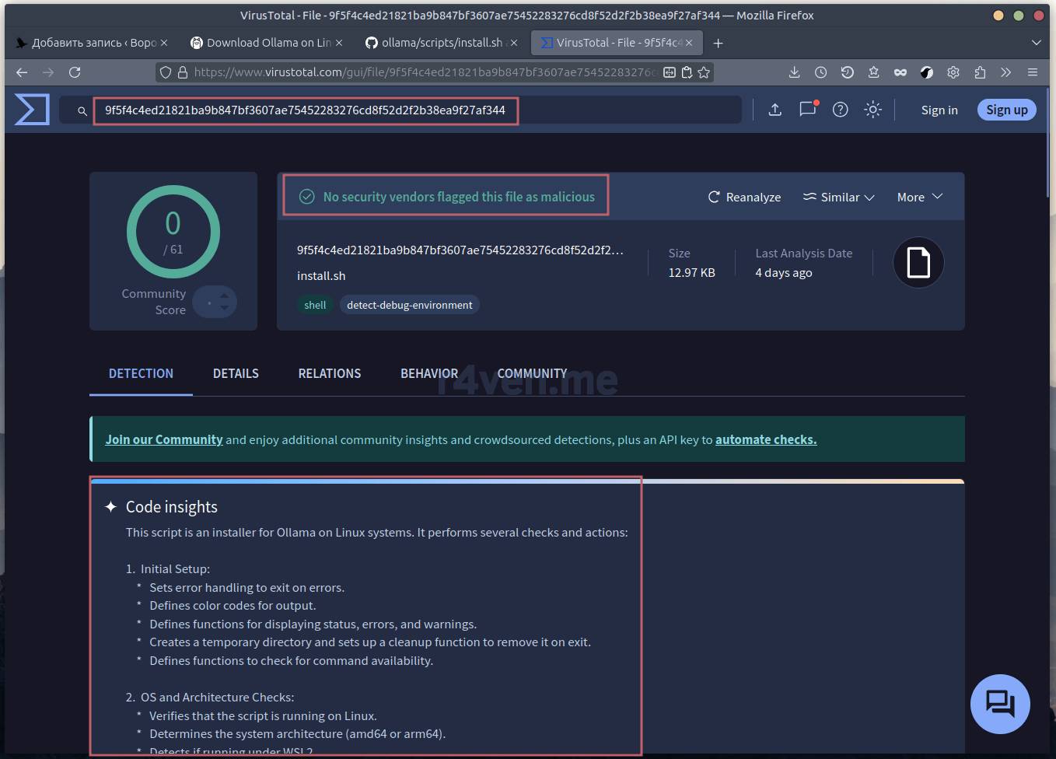Screen dimensions: 1056x759
Task: Vote up on Community Score
Action: click(x=225, y=296)
